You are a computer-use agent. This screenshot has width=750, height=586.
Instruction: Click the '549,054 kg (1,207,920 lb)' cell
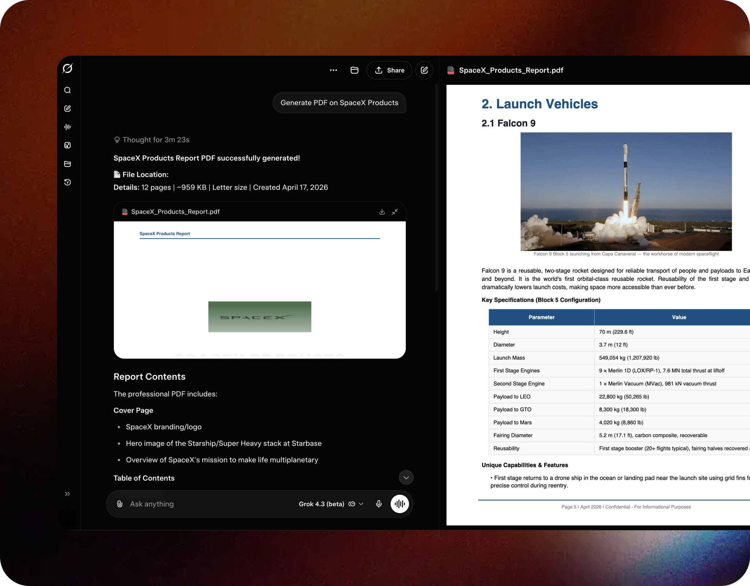[x=629, y=358]
